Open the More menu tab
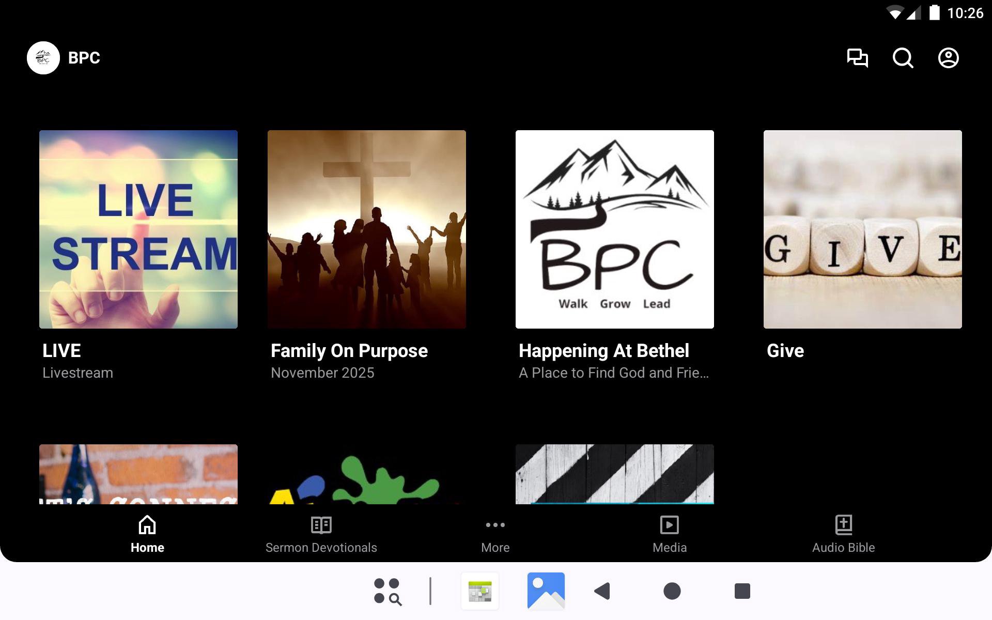Image resolution: width=992 pixels, height=620 pixels. click(x=495, y=535)
